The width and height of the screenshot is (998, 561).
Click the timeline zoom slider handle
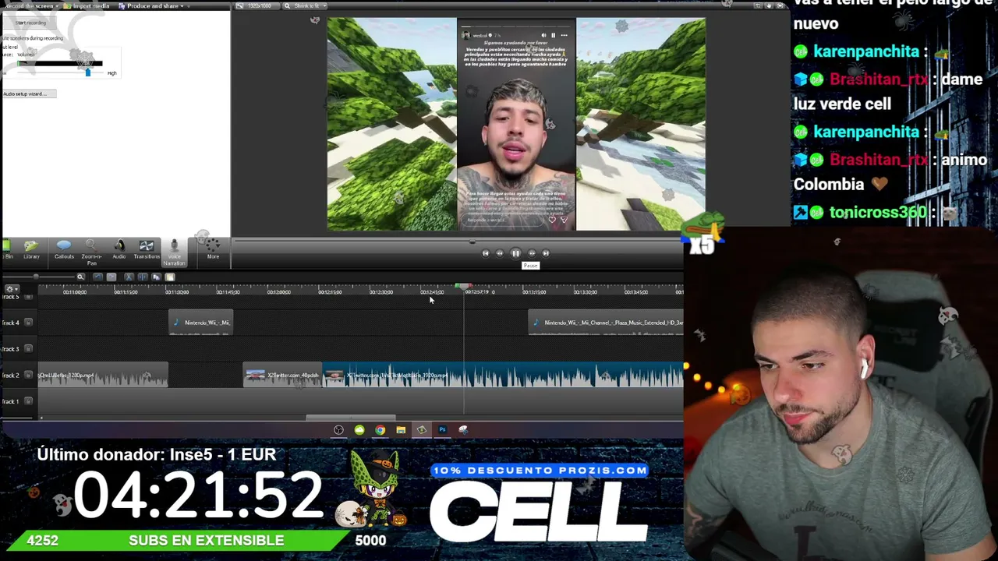click(x=36, y=277)
